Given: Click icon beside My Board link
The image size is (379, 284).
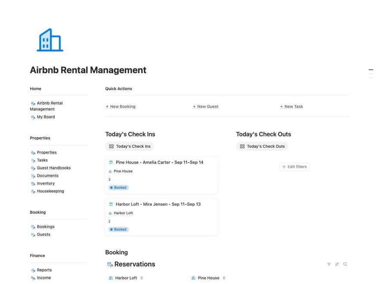Looking at the screenshot, I should point(33,117).
